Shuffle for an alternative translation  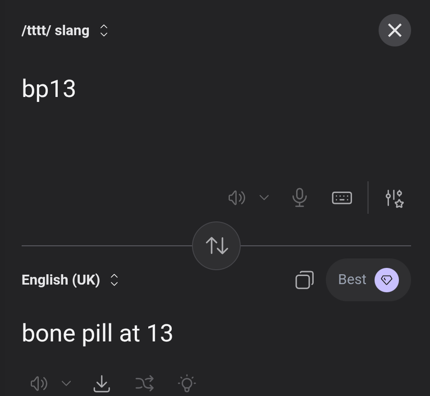pyautogui.click(x=144, y=383)
